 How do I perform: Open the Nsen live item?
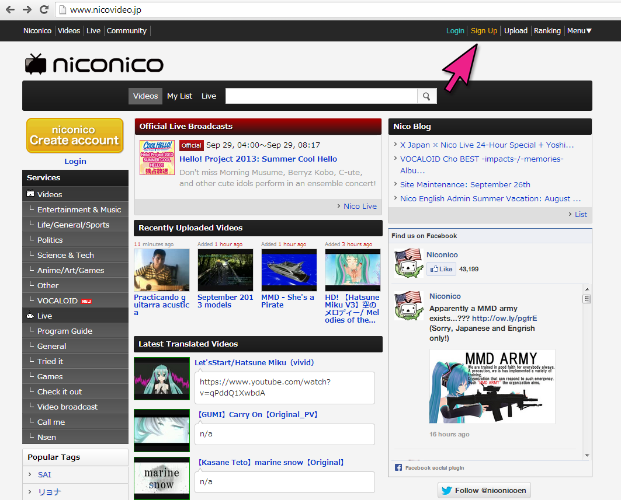75,437
